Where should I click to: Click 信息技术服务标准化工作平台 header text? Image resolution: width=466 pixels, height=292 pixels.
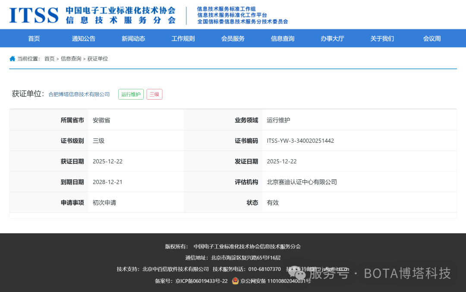tap(232, 15)
